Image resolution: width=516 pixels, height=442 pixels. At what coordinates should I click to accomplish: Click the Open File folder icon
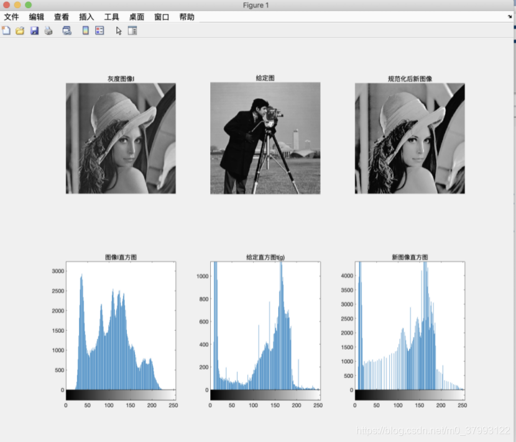pos(20,31)
